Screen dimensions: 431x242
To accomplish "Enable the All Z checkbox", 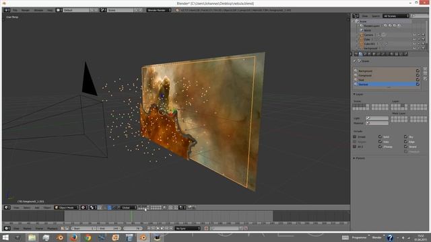I will click(x=355, y=147).
